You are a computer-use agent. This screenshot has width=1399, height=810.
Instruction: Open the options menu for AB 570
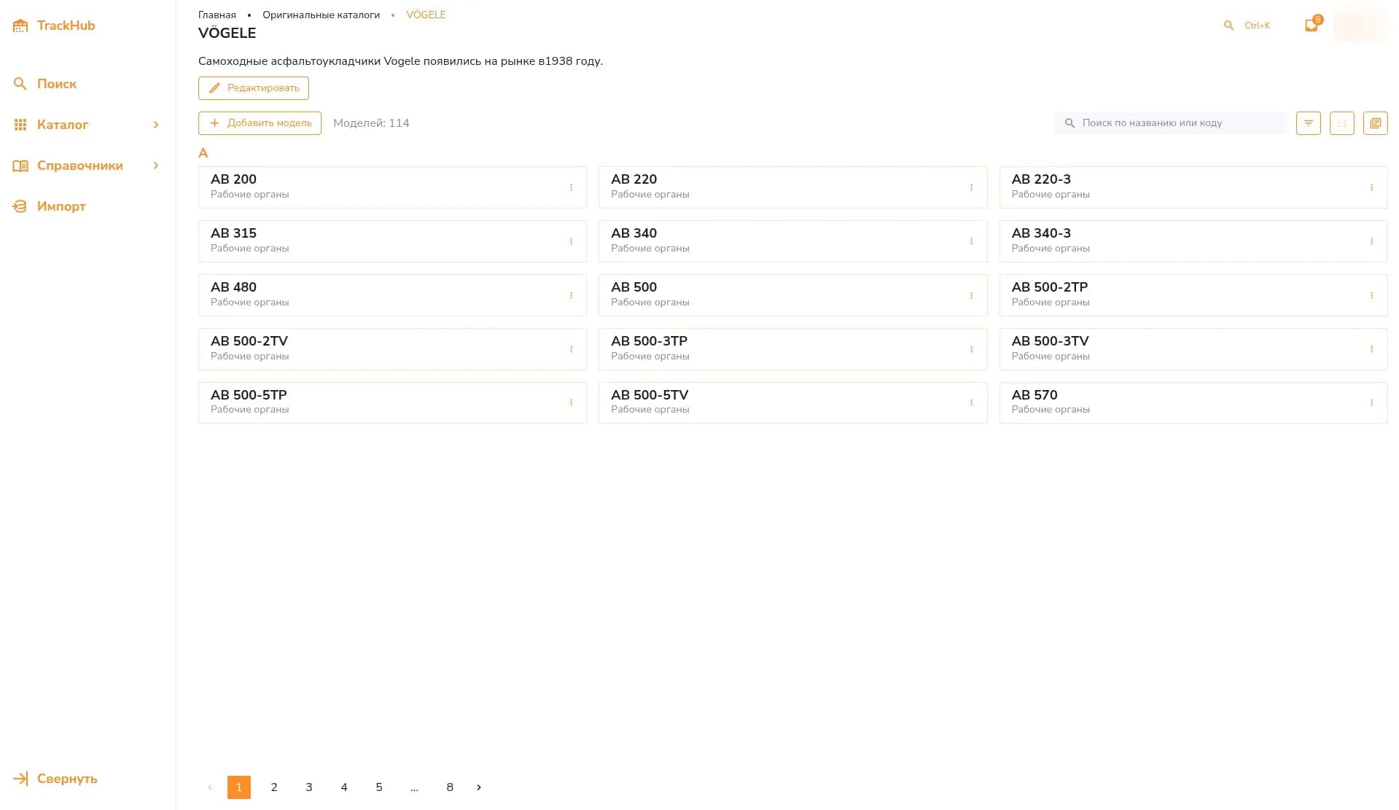[1371, 402]
